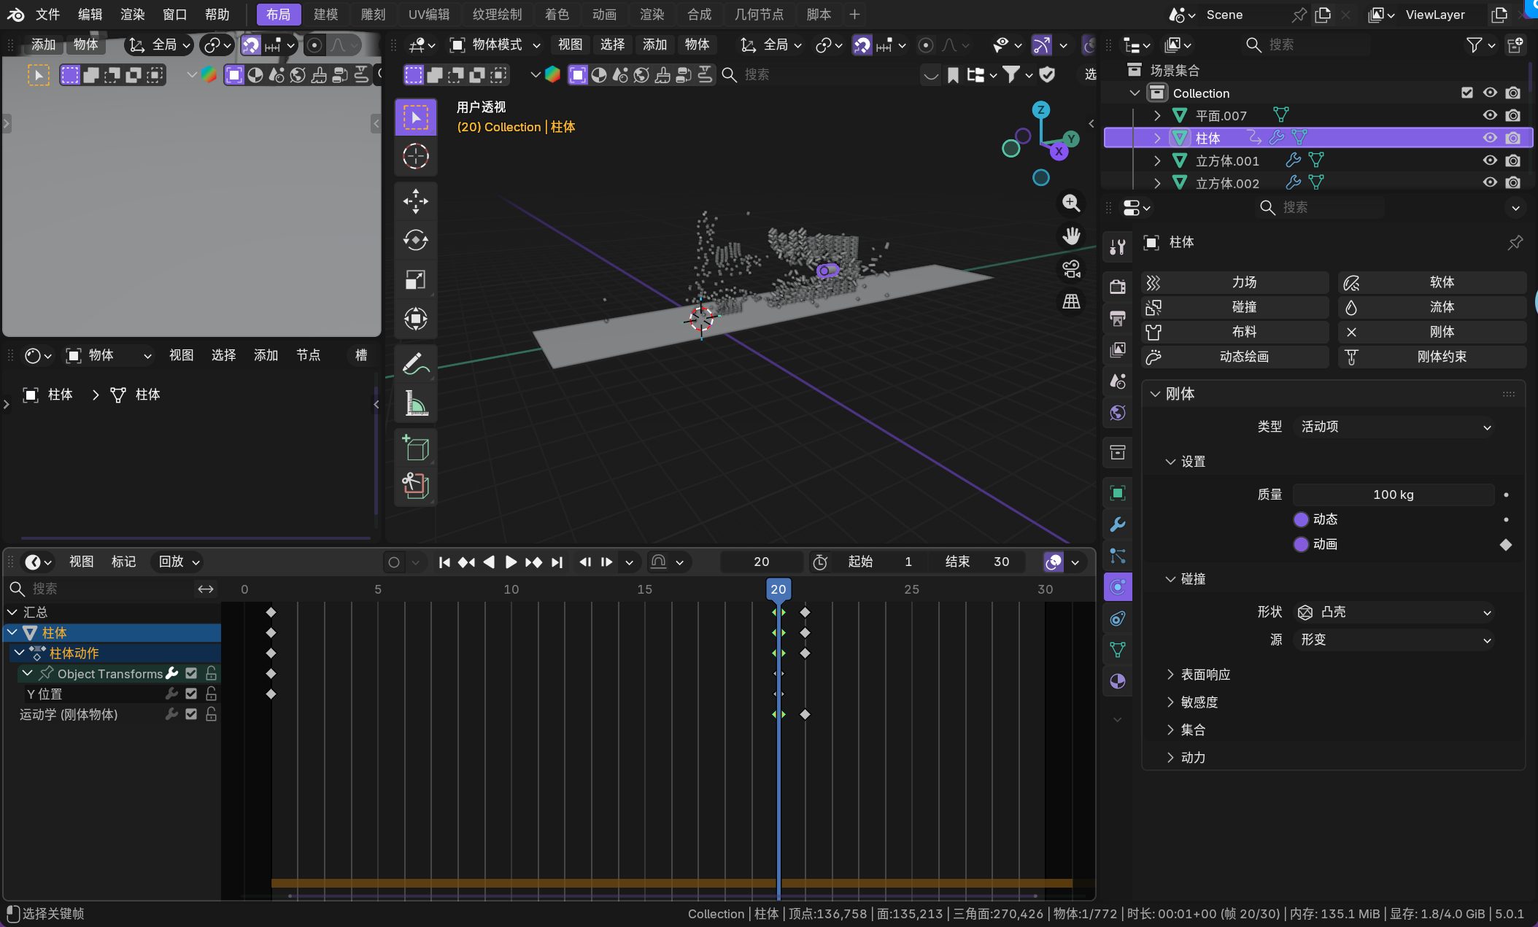This screenshot has height=927, width=1538.
Task: Hide 平面.007 in the outliner
Action: pyautogui.click(x=1489, y=115)
